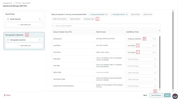Viewport: 178px width, 99px height.
Task: Click the Employee Id row label
Action: (57, 39)
